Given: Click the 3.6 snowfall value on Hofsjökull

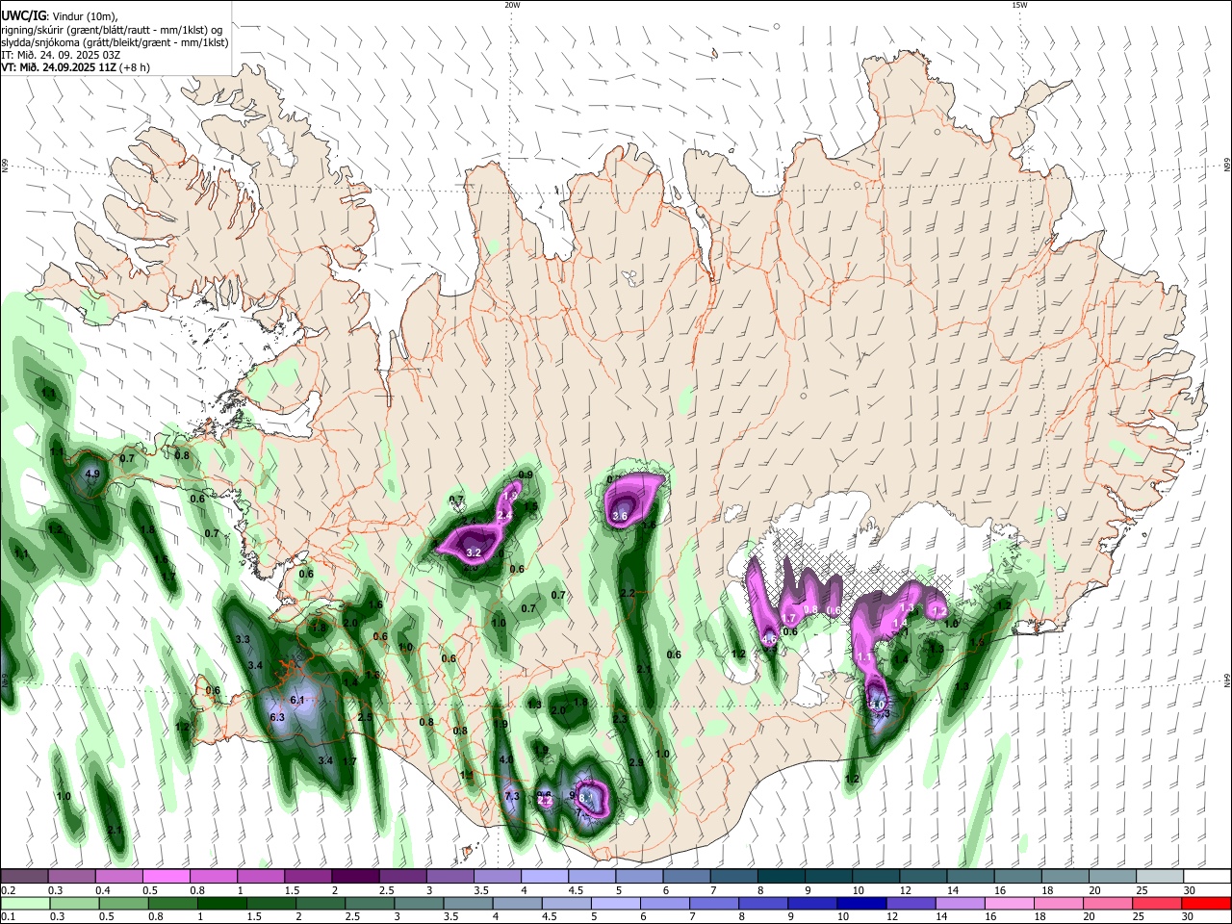Looking at the screenshot, I should click(620, 517).
